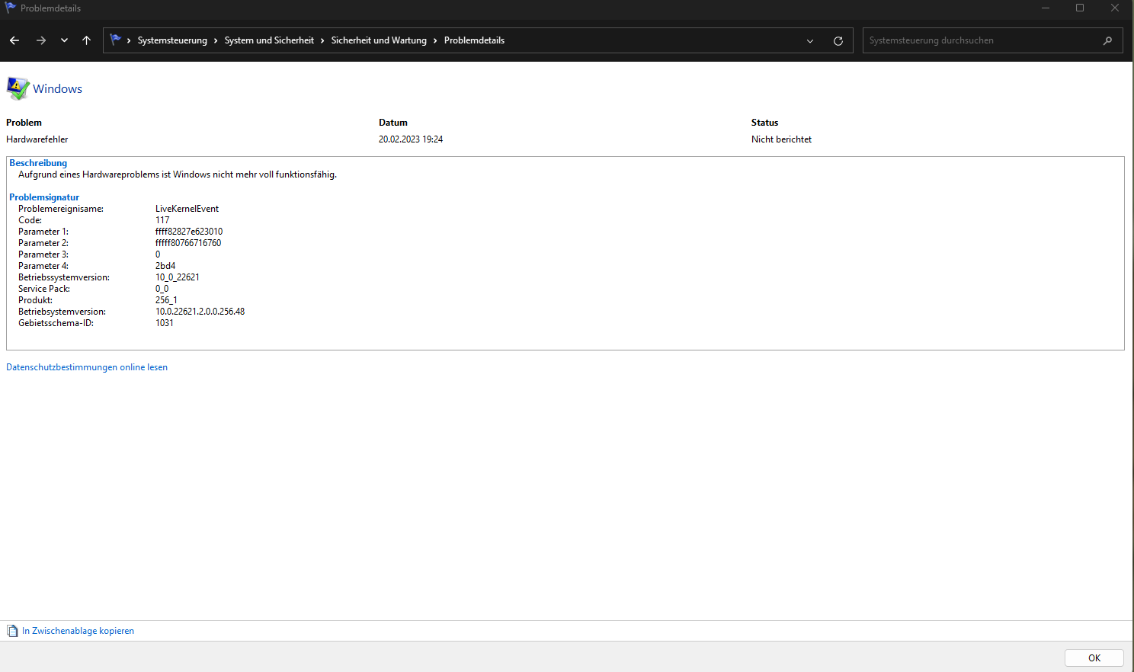Screen dimensions: 1134x672
Task: Select the Problemdetails breadcrumb
Action: pos(474,40)
